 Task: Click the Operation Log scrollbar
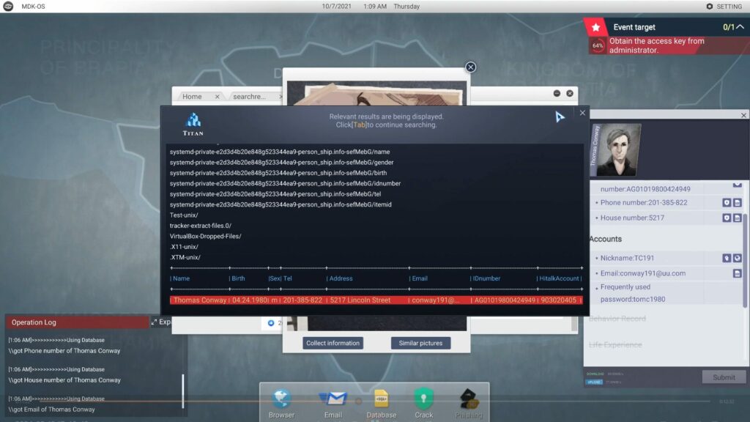pos(182,391)
